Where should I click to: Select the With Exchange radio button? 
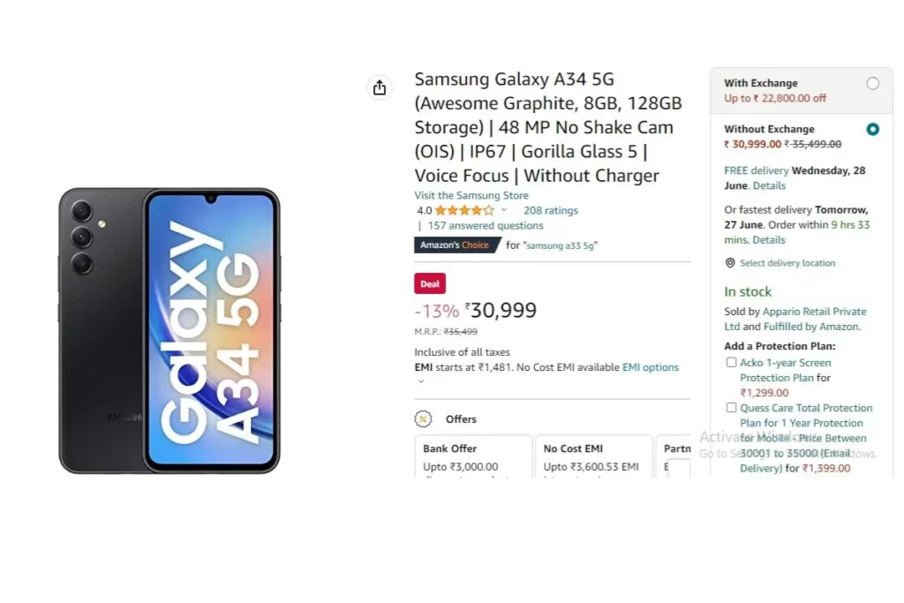[x=873, y=84]
